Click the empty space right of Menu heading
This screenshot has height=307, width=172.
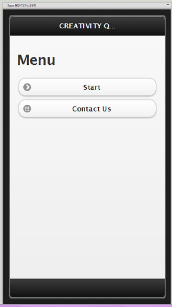pyautogui.click(x=109, y=60)
